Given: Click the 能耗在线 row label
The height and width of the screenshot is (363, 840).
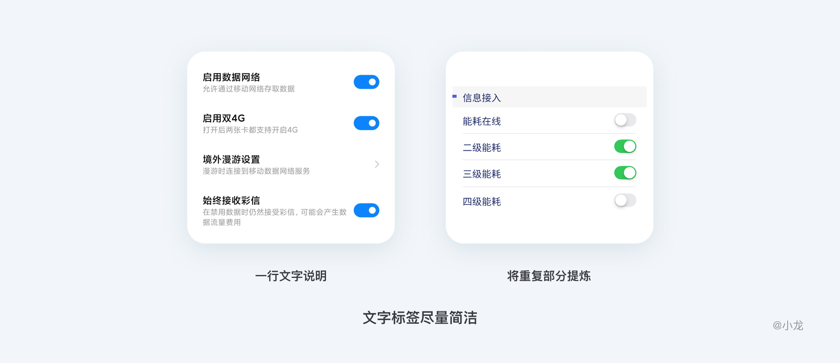Looking at the screenshot, I should click(x=482, y=121).
